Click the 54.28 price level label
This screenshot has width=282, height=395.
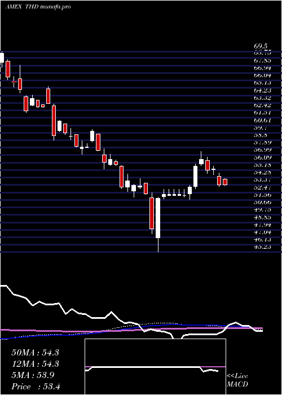[x=263, y=173]
